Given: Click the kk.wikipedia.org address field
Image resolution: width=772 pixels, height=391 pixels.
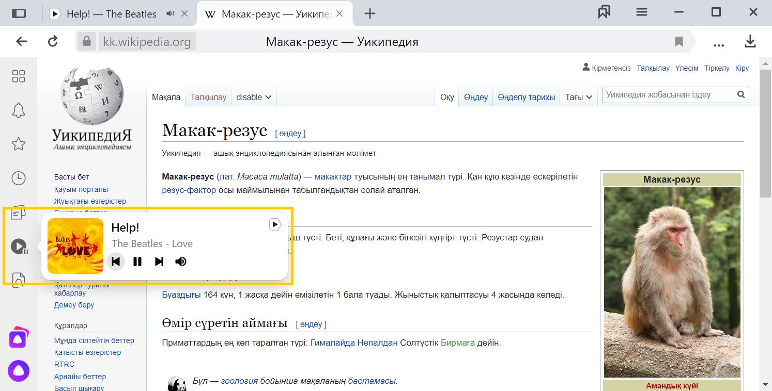Looking at the screenshot, I should (x=147, y=42).
